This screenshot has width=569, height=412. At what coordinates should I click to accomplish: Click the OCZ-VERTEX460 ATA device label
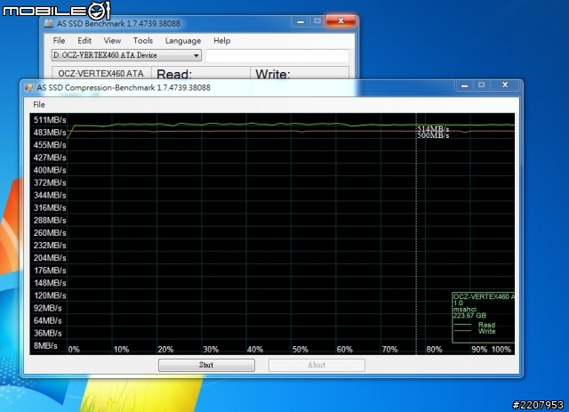[x=100, y=73]
